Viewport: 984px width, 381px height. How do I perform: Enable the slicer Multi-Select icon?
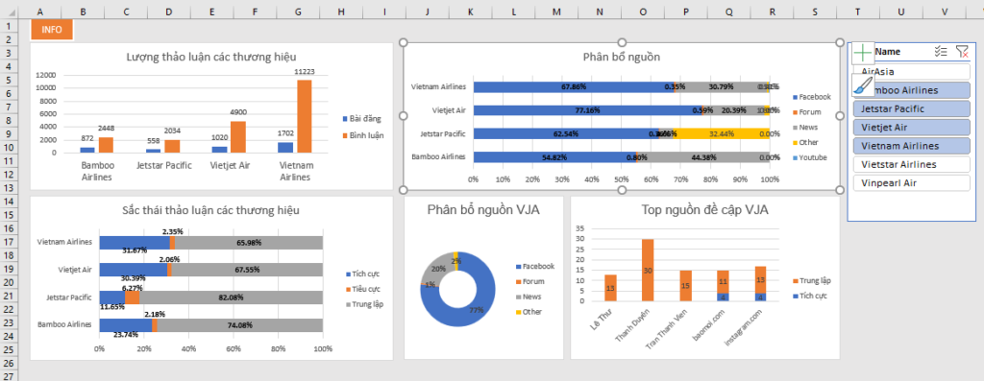point(941,52)
